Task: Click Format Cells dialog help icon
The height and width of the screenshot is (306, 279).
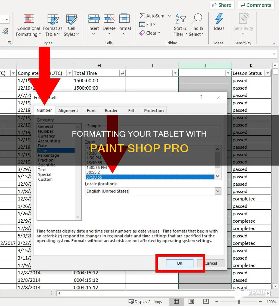Action: click(x=201, y=97)
